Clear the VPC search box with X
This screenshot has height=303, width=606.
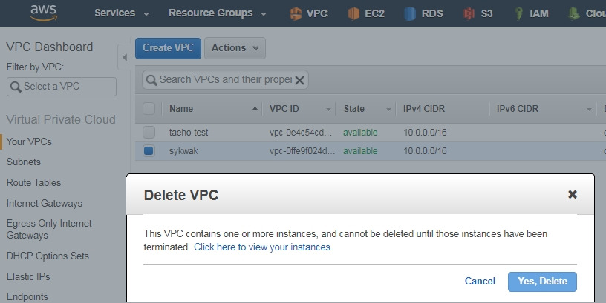299,80
